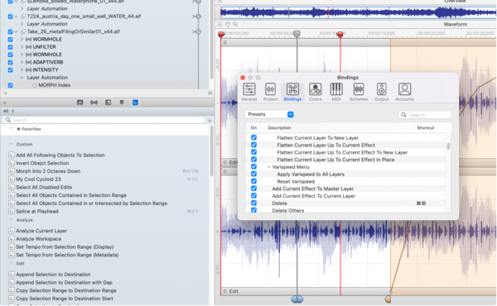Viewport: 497px width, 306px height.
Task: Open Schemes preferences tab
Action: 359,92
